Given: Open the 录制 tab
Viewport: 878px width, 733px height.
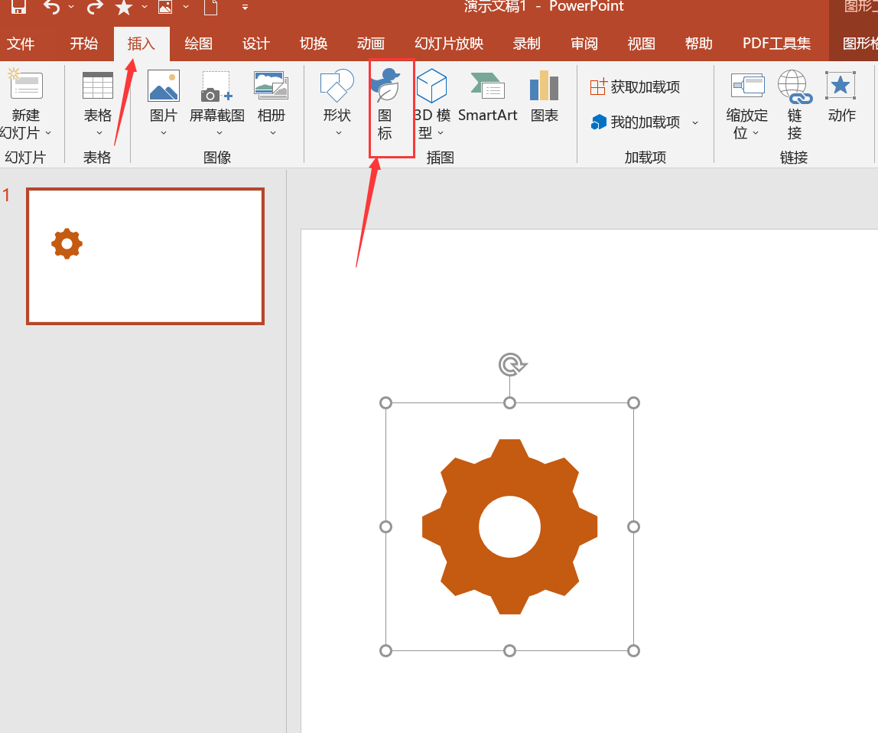Looking at the screenshot, I should (x=527, y=44).
